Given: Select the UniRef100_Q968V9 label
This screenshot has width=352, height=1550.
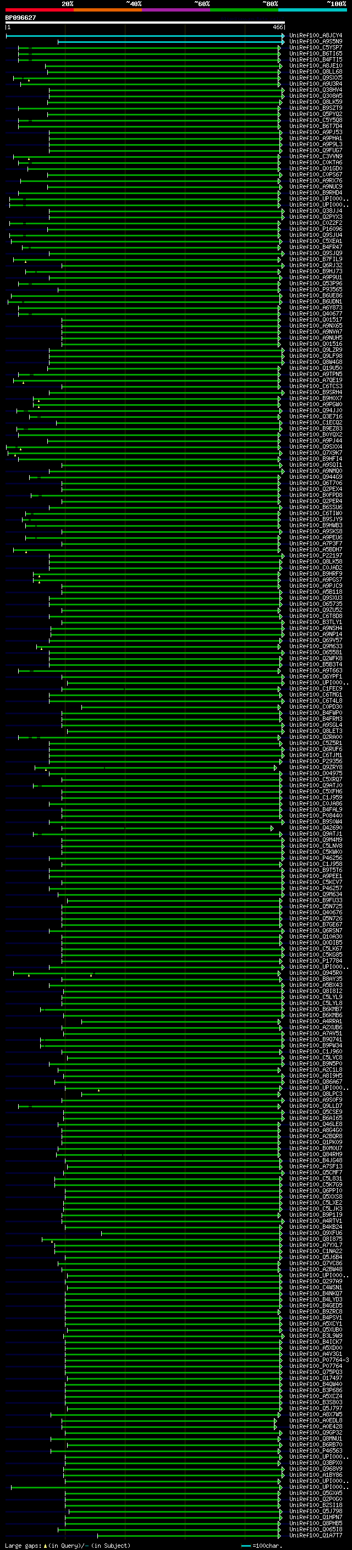Looking at the screenshot, I should tap(315, 1469).
